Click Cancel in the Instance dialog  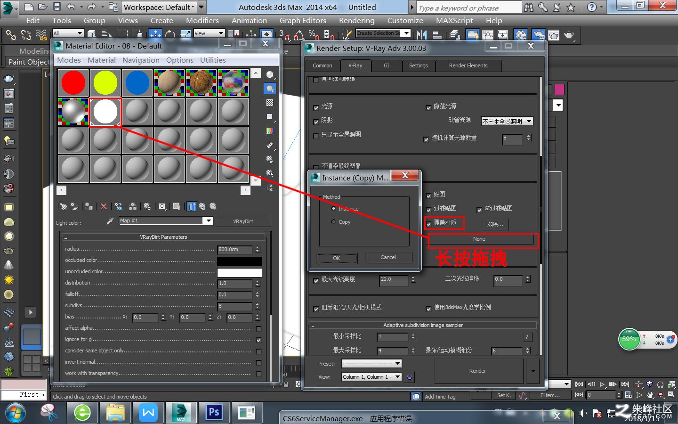tap(388, 257)
